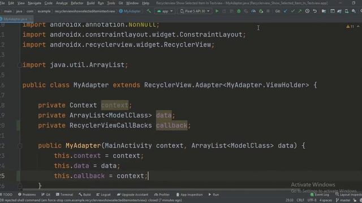Open the master git branch selector
This screenshot has height=203, width=362.
pos(343,200)
